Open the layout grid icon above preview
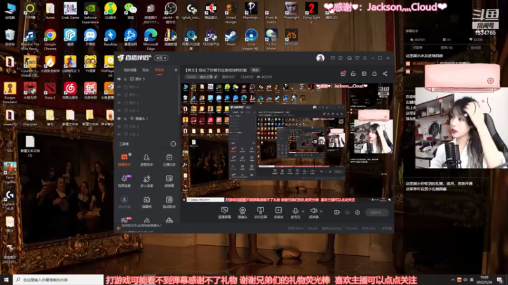The image size is (508, 285). (364, 73)
